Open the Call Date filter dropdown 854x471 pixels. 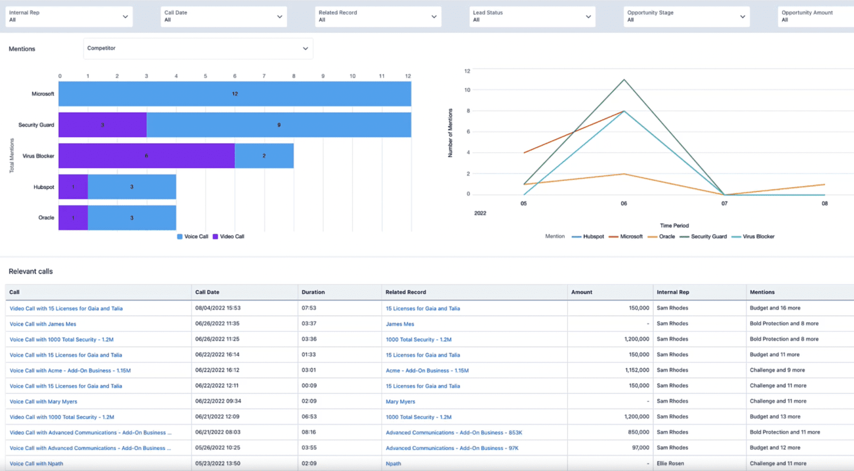(223, 17)
